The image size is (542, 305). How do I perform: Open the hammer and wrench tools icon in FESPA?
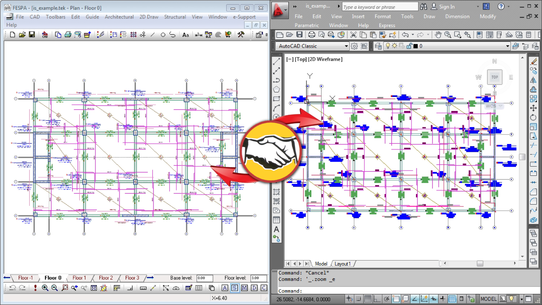click(x=241, y=35)
